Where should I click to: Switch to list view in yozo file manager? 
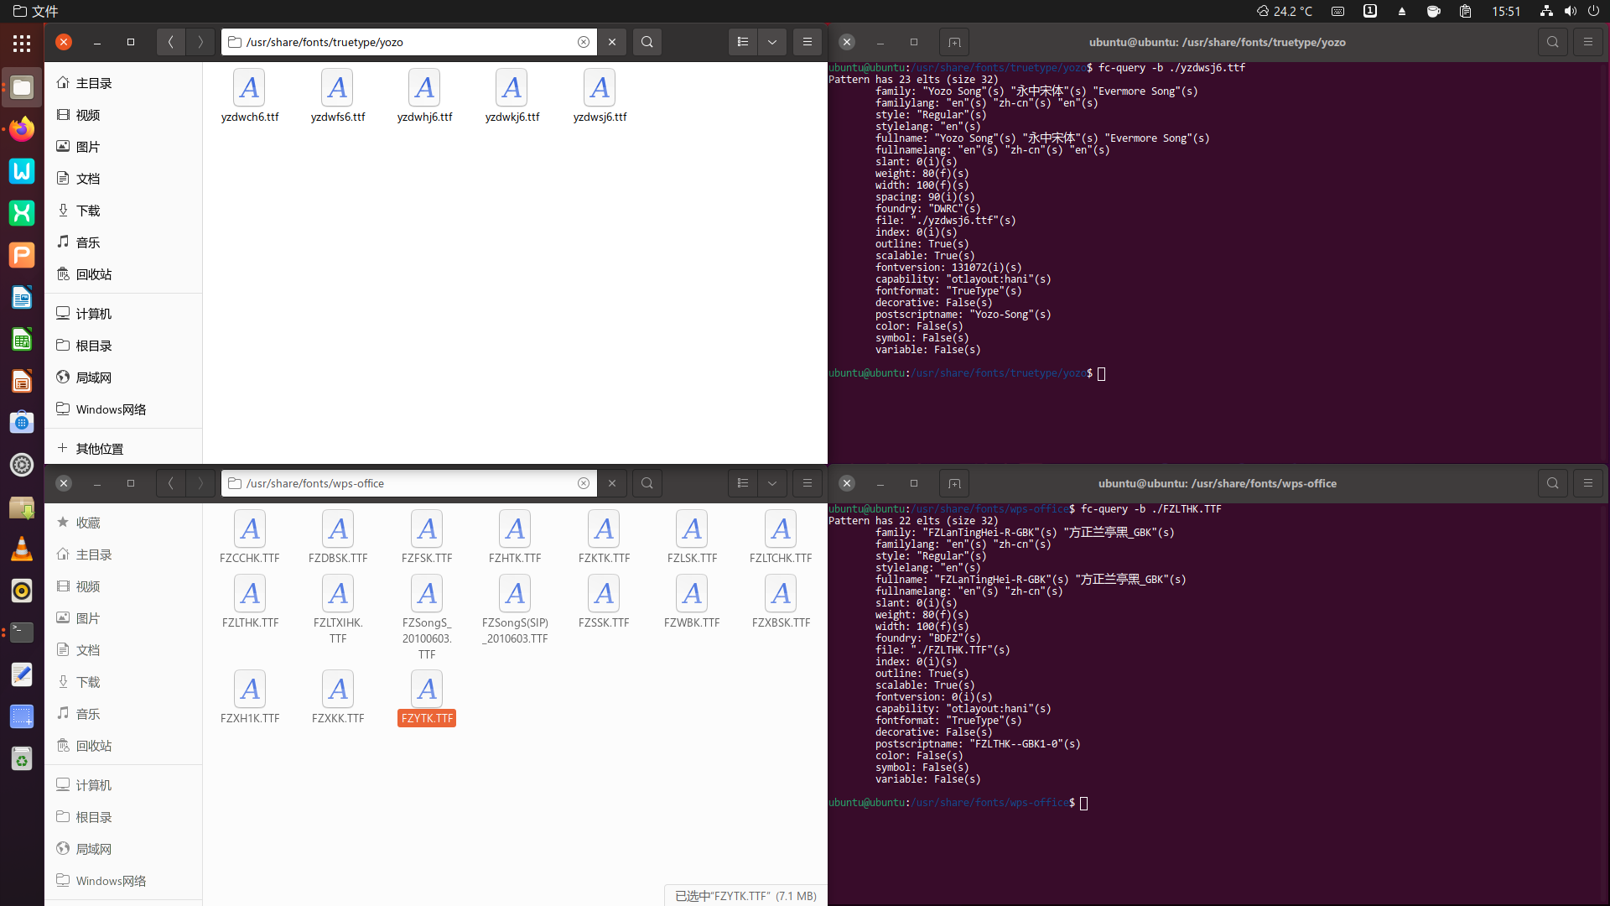pos(743,42)
